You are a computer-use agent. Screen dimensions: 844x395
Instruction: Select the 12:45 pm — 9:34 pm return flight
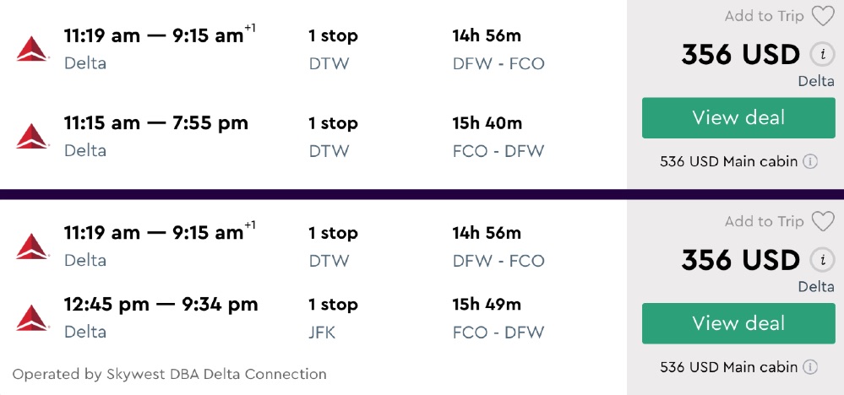161,305
